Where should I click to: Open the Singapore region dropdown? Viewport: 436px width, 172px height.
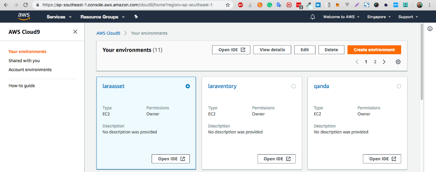(380, 17)
